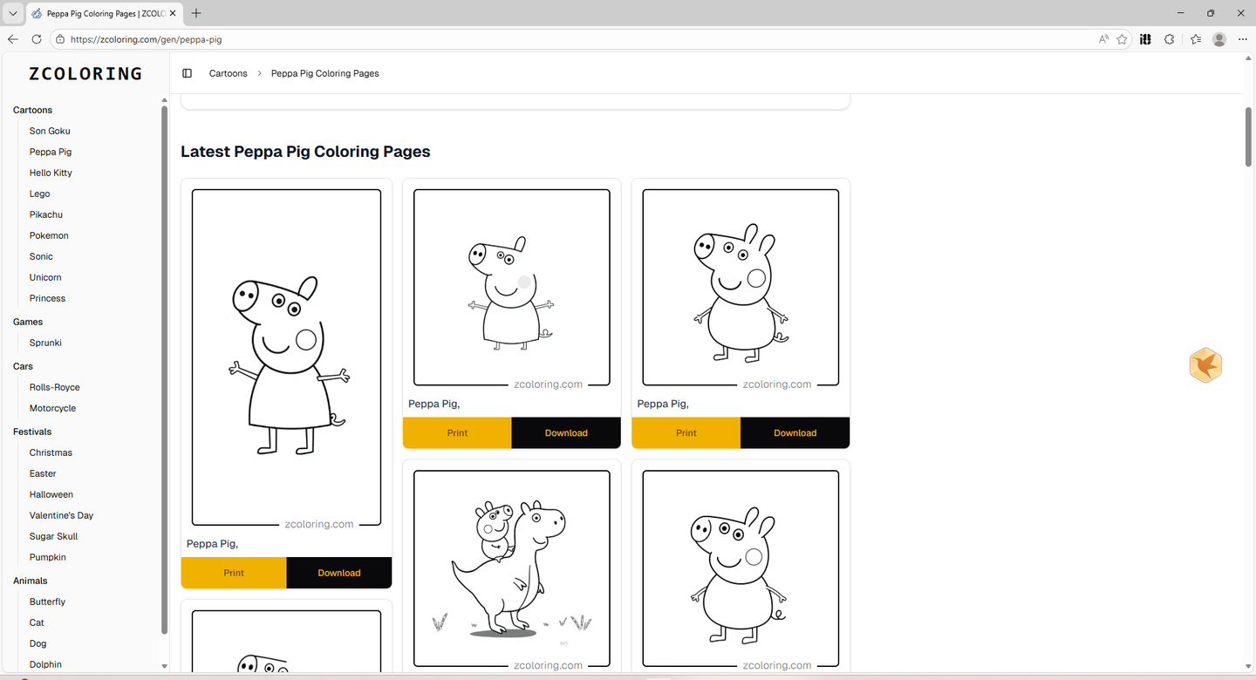Screen dimensions: 1256x680
Task: Open the tall first Peppa Pig image
Action: (286, 357)
